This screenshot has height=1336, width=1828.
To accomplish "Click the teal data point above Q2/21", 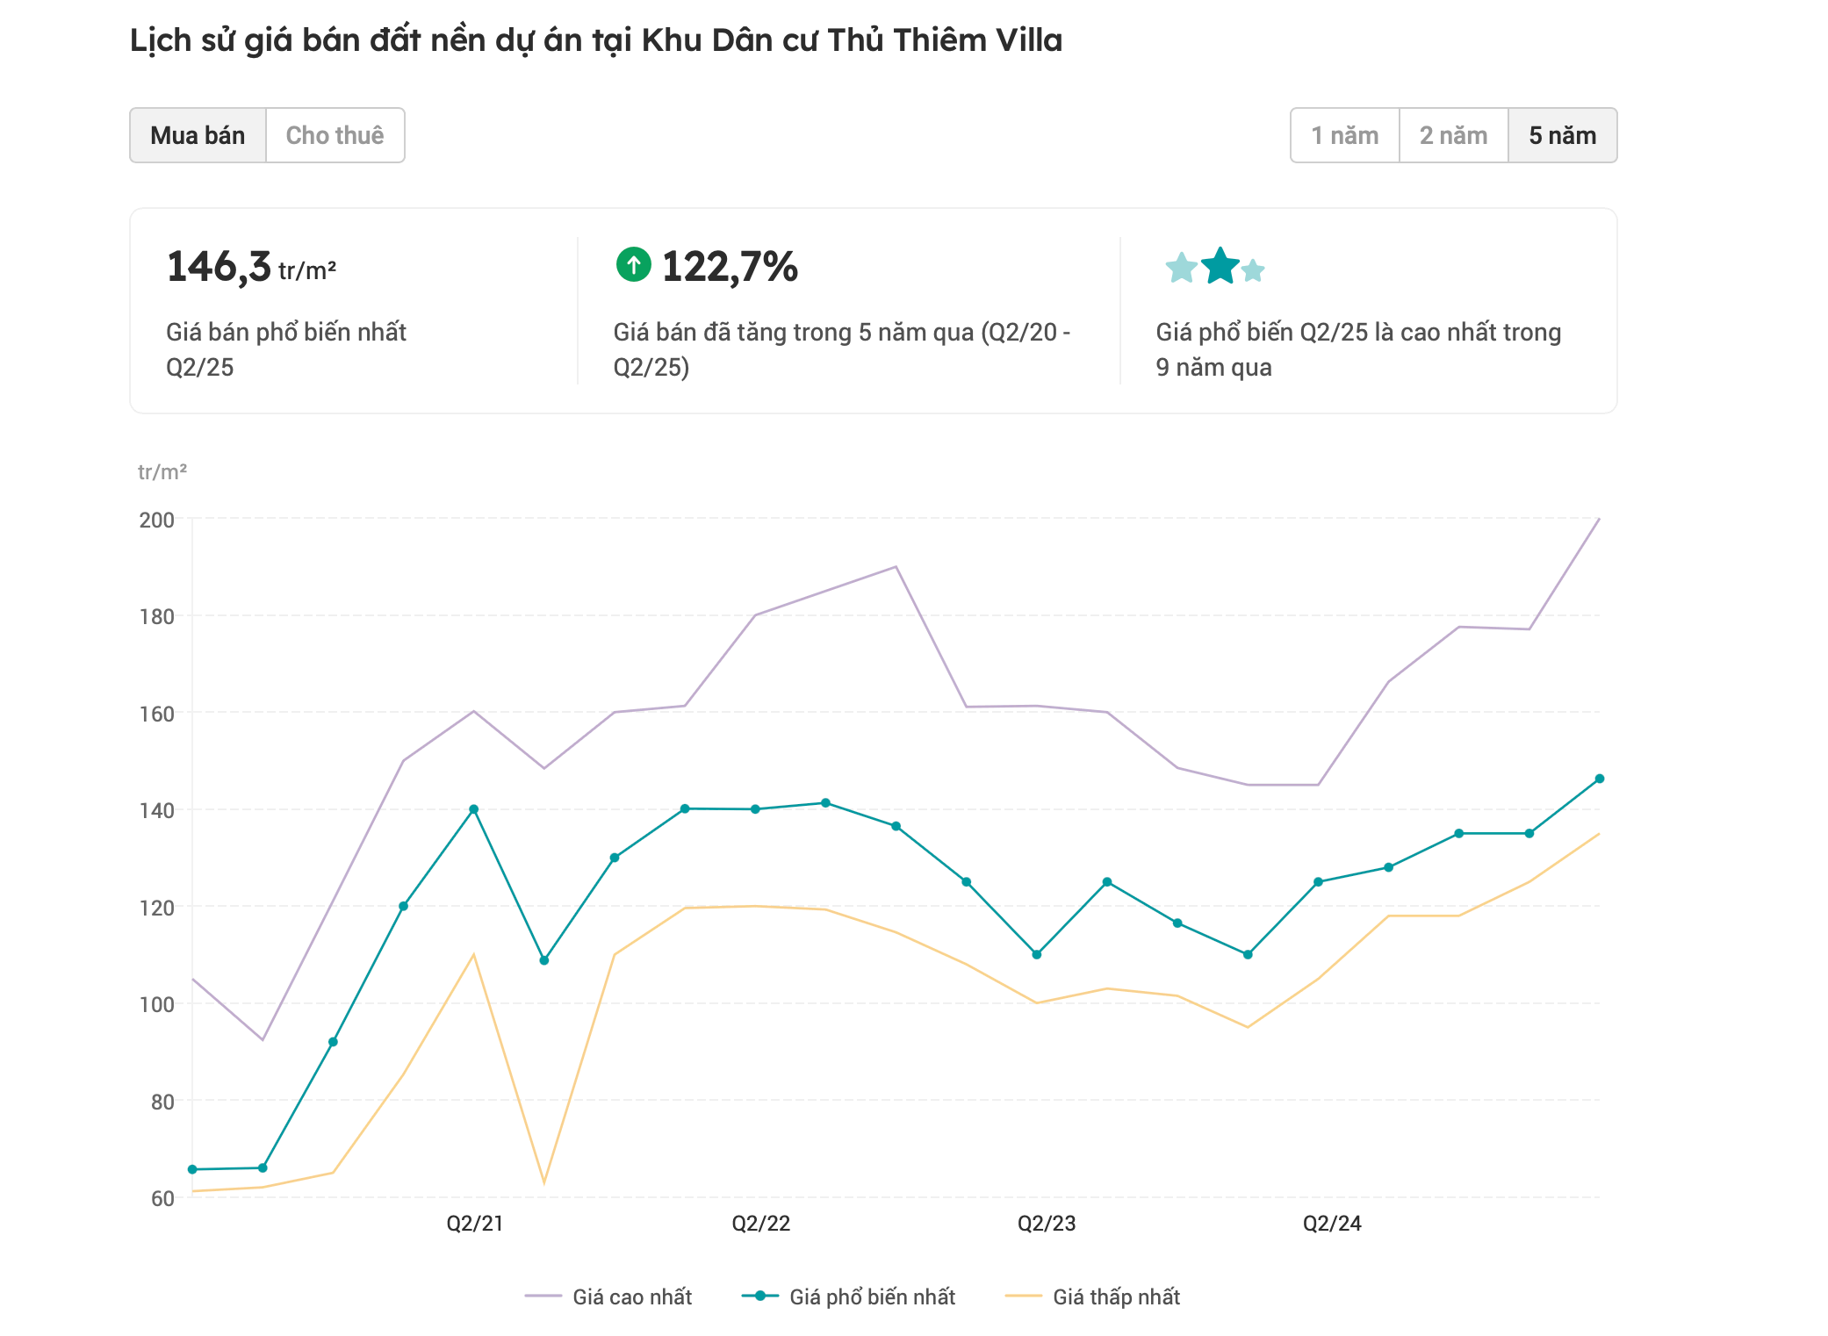I will (474, 809).
